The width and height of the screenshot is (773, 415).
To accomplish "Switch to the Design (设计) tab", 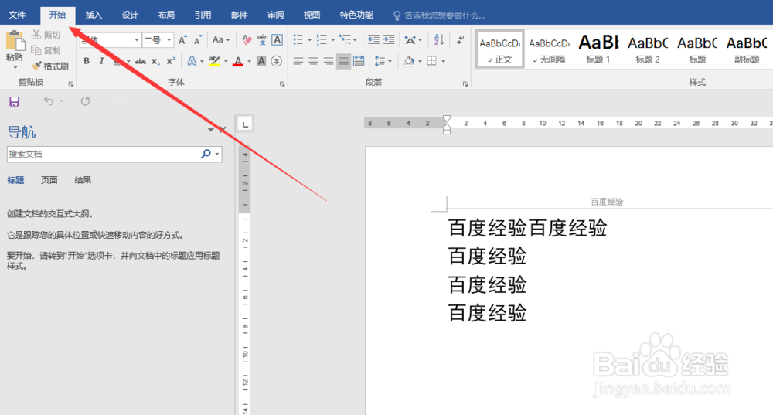I will 130,15.
